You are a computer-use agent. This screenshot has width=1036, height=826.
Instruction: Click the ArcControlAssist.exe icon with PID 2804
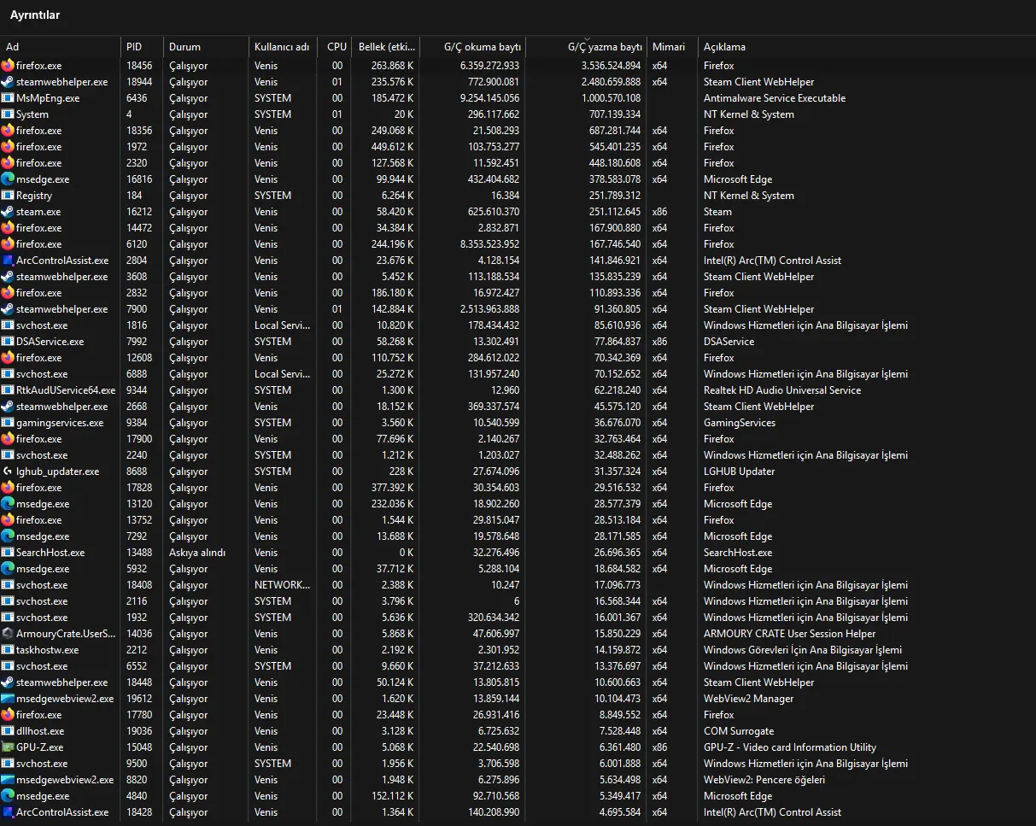[8, 261]
